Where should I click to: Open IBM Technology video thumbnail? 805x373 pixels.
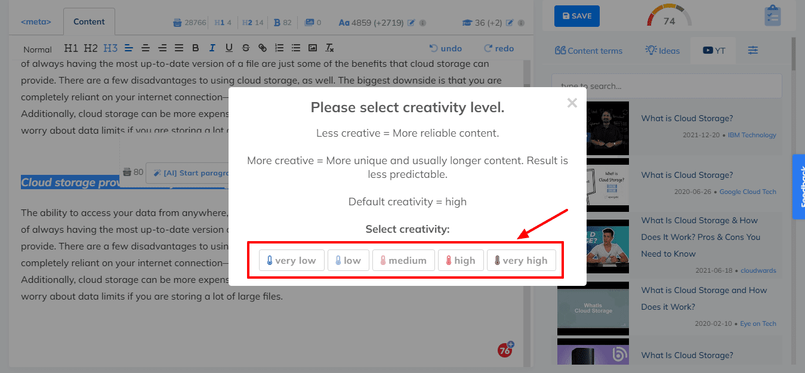coord(593,128)
